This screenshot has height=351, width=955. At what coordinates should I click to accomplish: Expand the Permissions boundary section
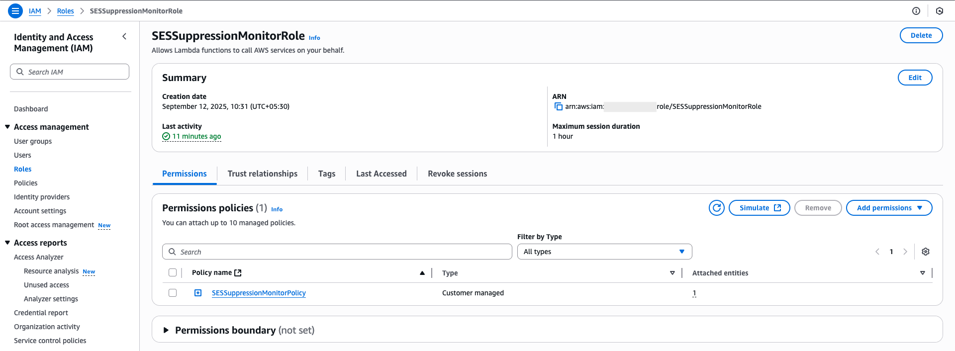[166, 330]
